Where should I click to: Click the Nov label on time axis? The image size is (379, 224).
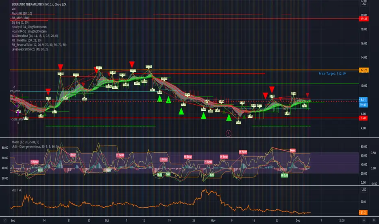point(213,220)
